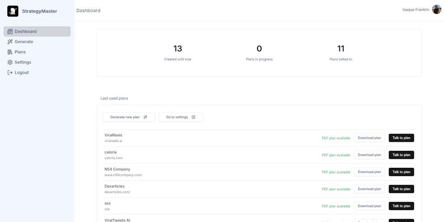
Task: Open Isaque Franklin's profile avatar
Action: [437, 10]
